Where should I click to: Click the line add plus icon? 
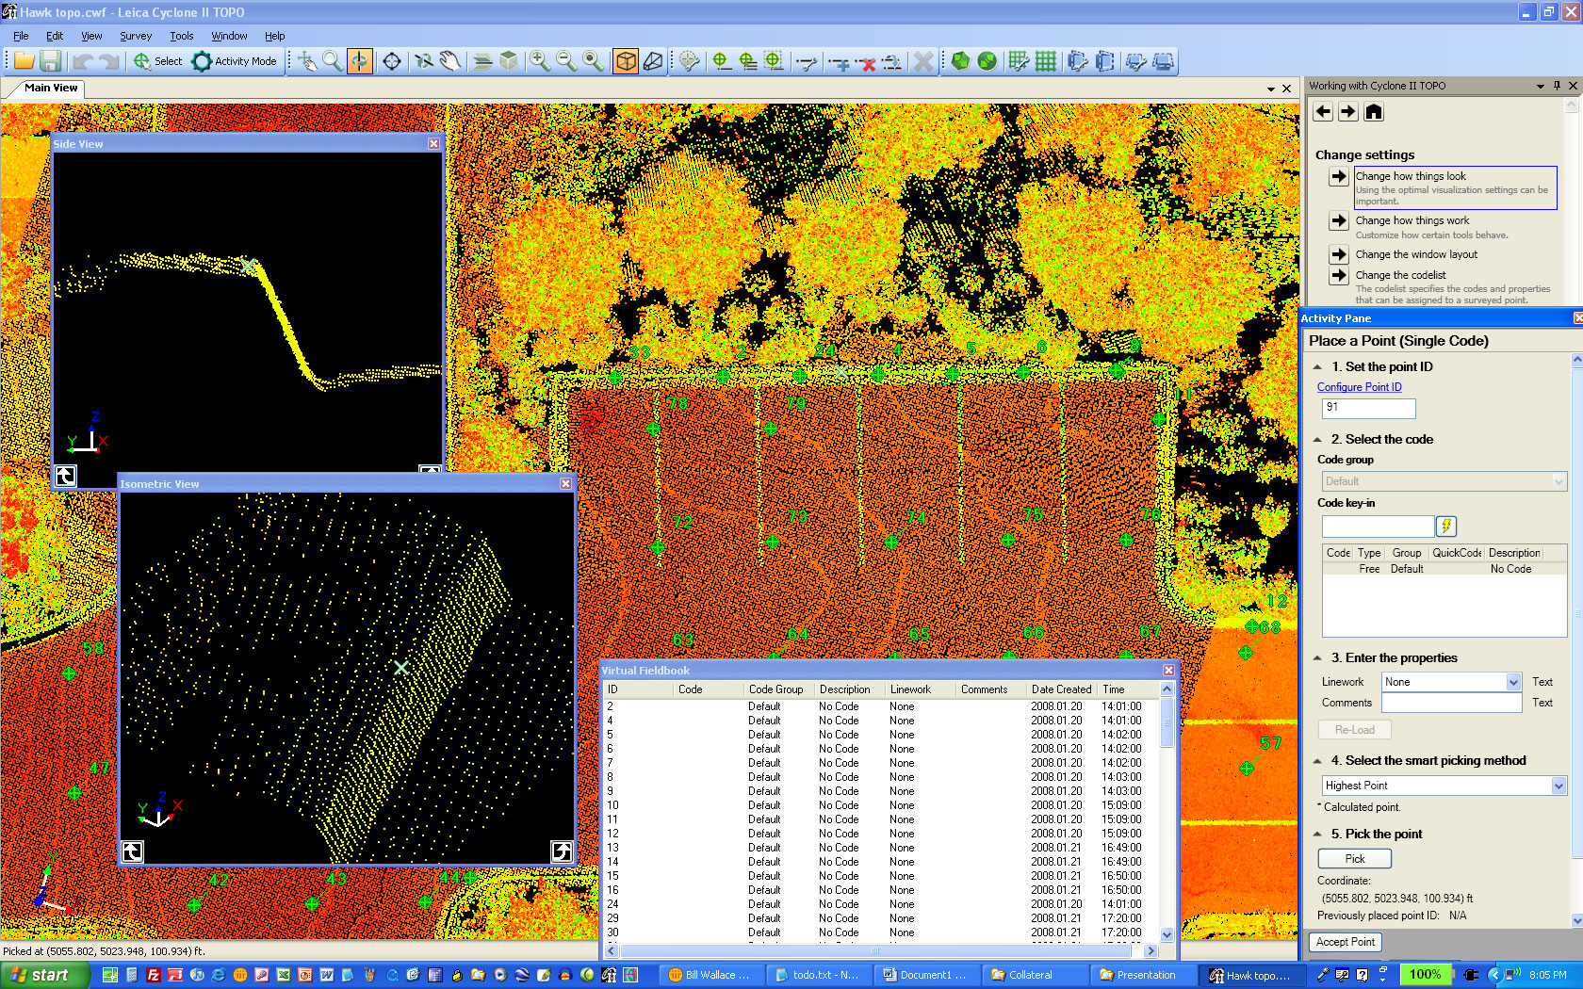[840, 61]
